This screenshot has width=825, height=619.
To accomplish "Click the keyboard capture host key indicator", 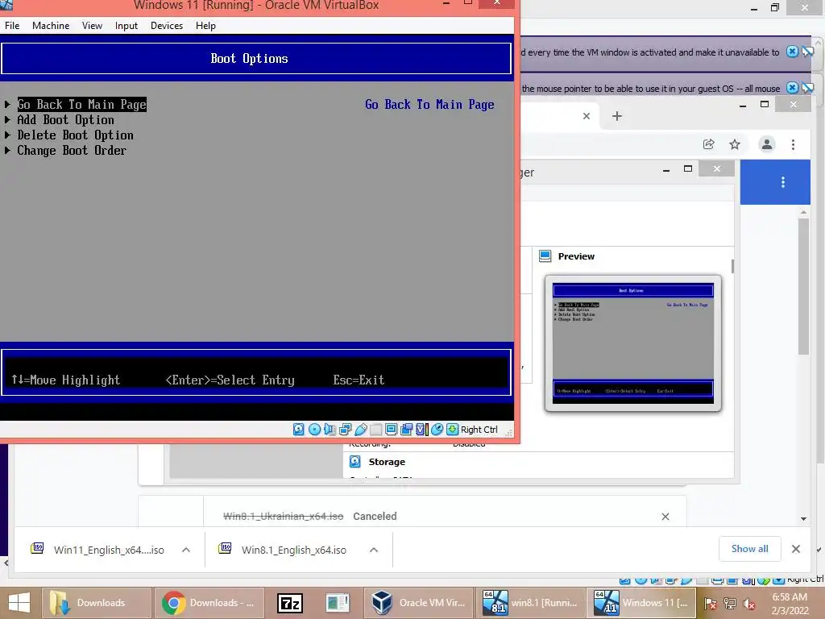I will click(x=452, y=430).
